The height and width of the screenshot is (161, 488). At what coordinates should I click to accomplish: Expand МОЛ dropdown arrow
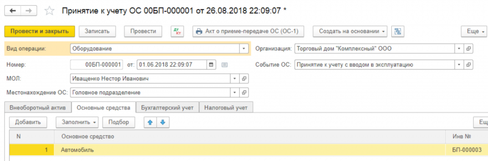[235, 78]
